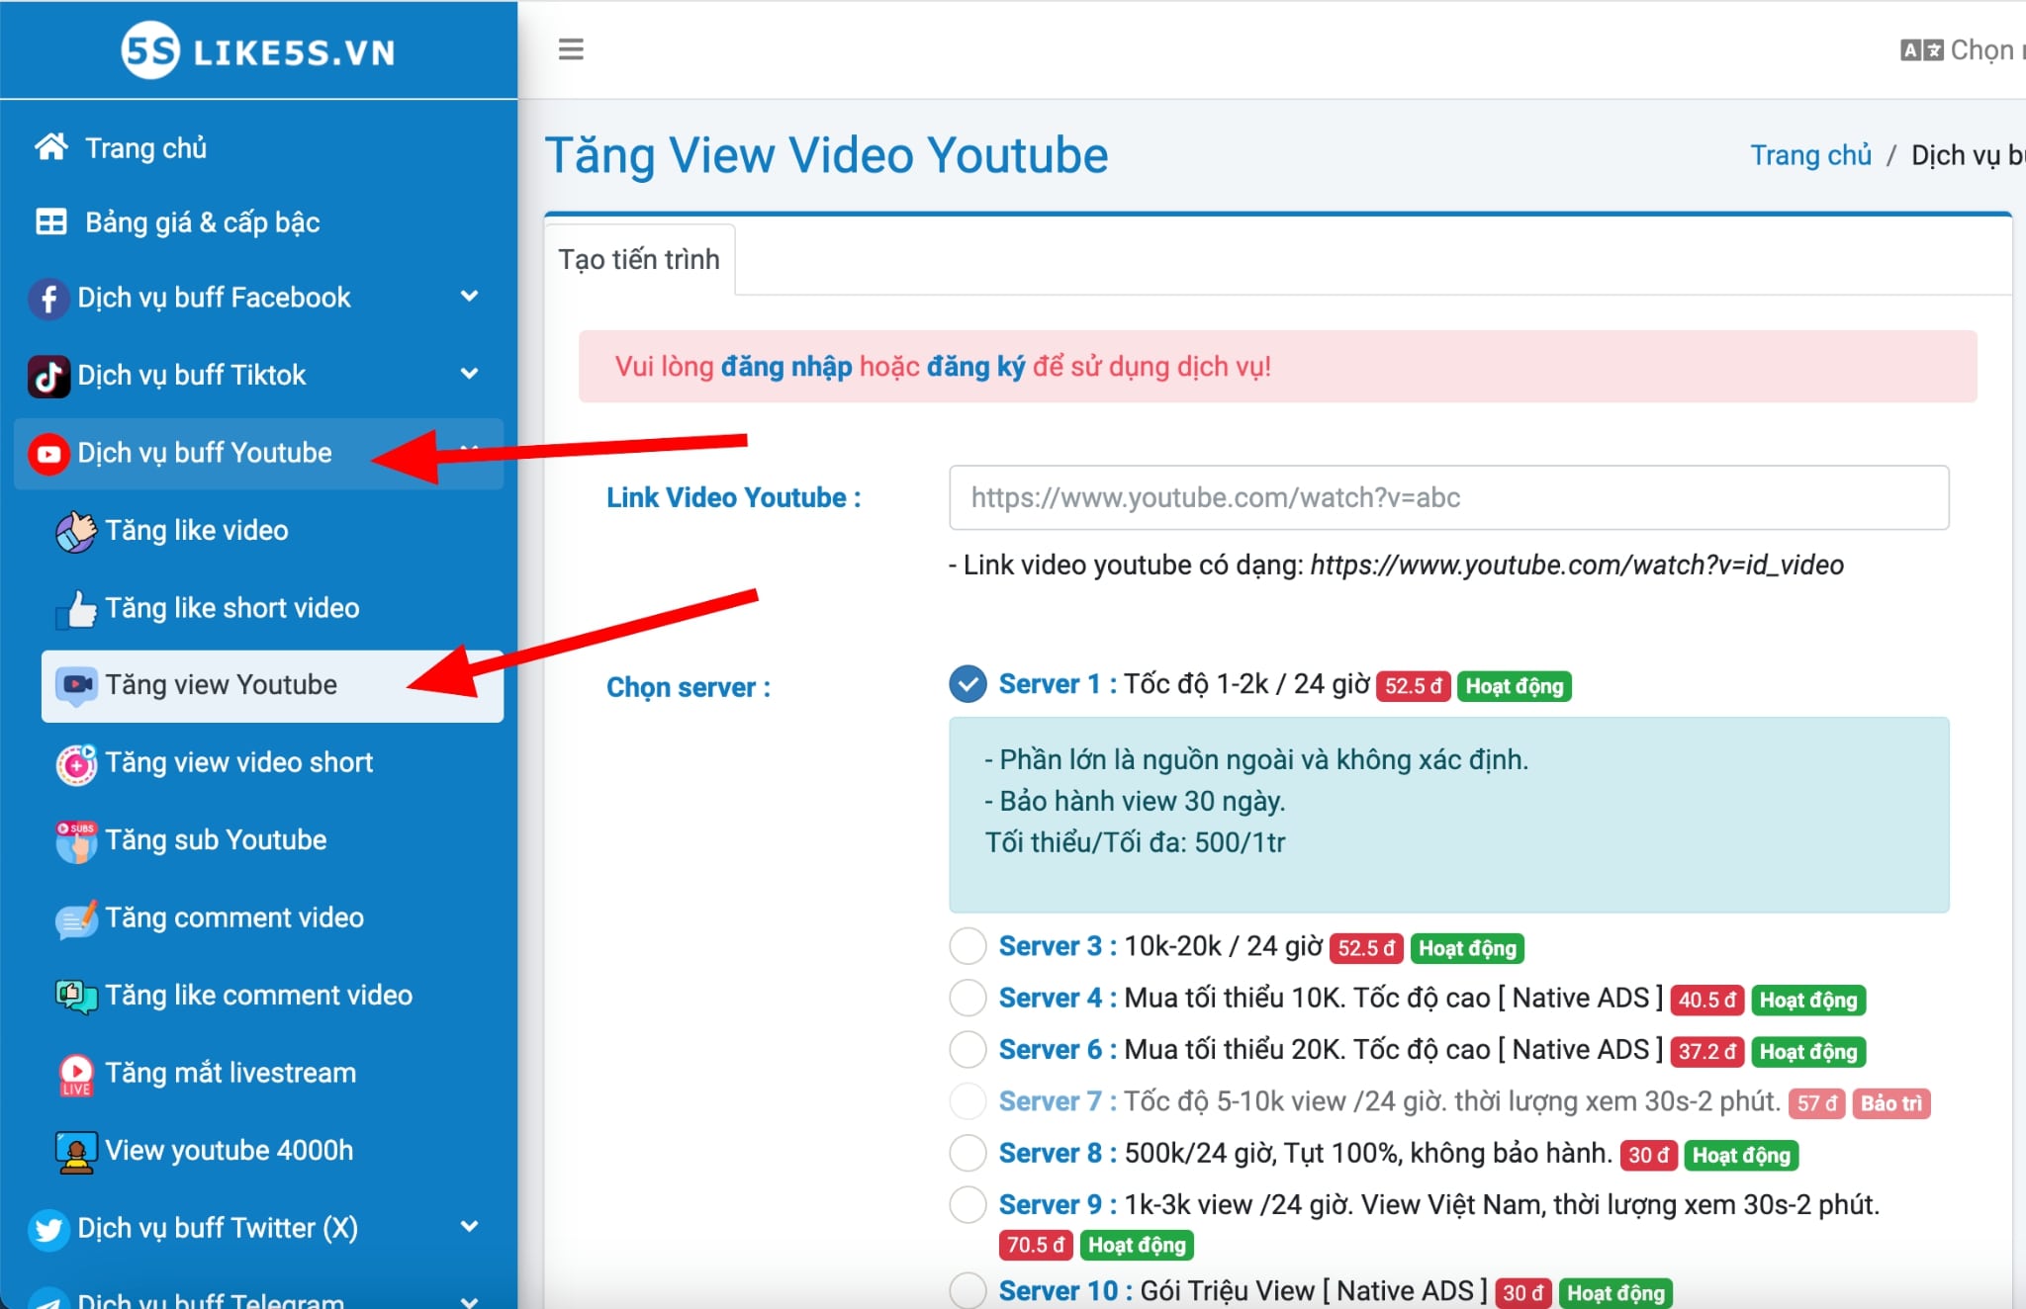Select the Tăng mắt livestream LIVE icon
The image size is (2026, 1309).
[76, 1073]
